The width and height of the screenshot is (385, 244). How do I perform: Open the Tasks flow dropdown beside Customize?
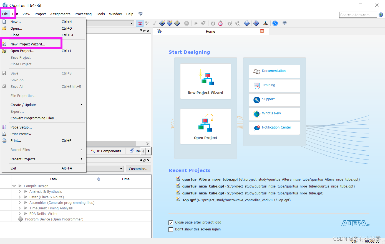pos(121,169)
